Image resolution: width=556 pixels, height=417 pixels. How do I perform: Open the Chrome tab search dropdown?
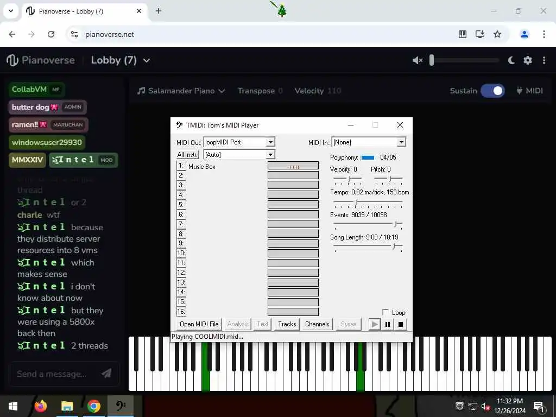11,11
